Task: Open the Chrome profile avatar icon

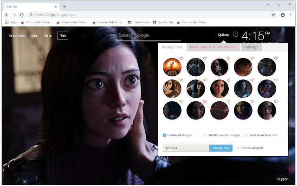Action: [283, 15]
